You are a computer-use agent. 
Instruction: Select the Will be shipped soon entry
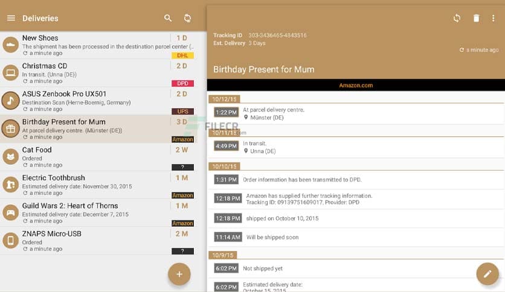pyautogui.click(x=356, y=237)
